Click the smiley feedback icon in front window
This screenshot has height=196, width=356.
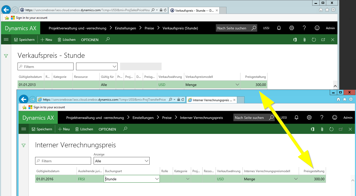point(335,118)
